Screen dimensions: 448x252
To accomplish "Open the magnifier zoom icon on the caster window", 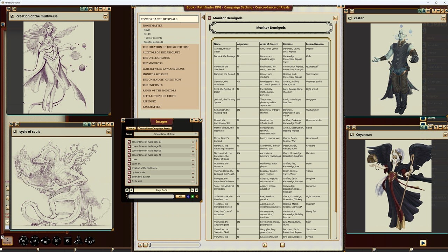I will (419, 11).
